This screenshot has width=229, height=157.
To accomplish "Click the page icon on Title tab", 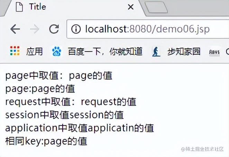I will pos(19,7).
